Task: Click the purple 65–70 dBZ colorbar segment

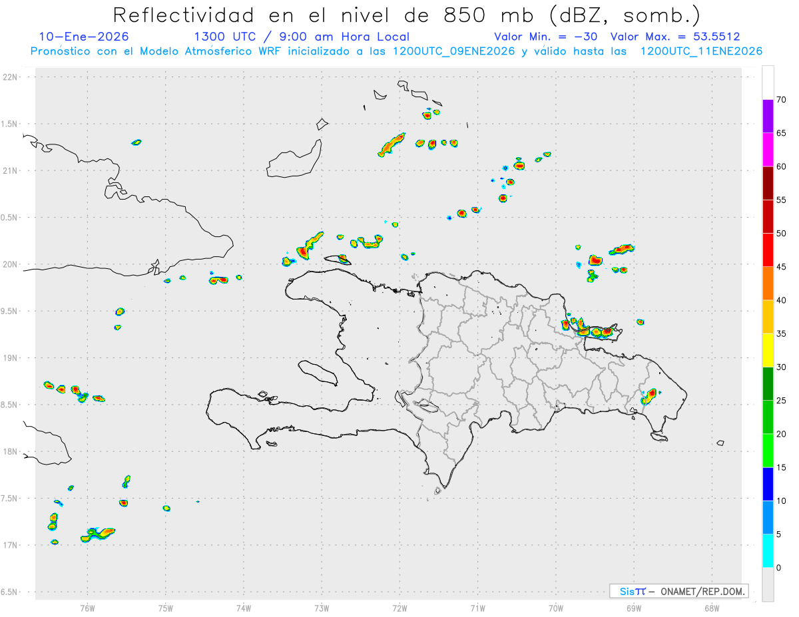Action: [768, 116]
